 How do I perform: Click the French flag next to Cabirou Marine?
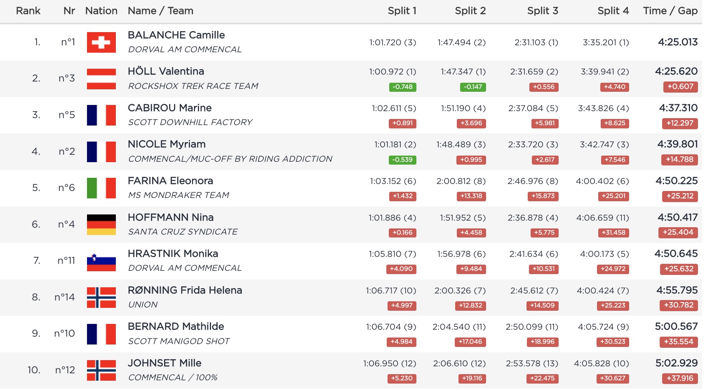coord(101,115)
